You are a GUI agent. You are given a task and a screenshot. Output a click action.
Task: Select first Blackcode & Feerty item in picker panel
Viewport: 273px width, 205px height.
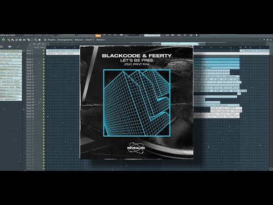click(11, 51)
